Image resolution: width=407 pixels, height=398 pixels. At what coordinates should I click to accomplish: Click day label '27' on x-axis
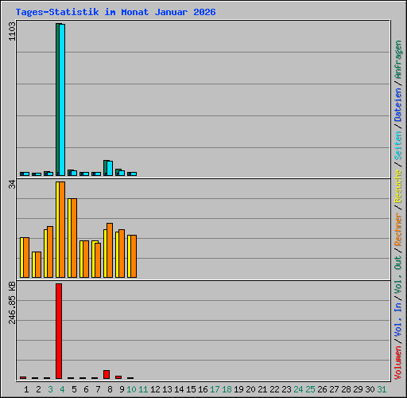(334, 389)
